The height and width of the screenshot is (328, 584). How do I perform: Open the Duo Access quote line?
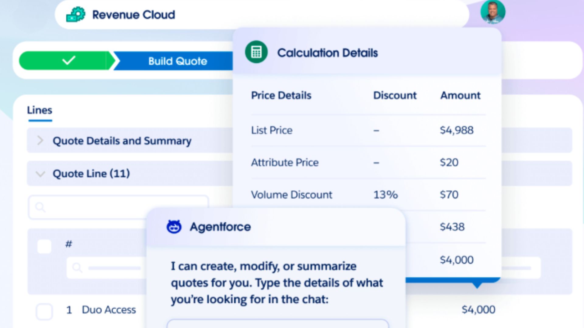coord(109,310)
